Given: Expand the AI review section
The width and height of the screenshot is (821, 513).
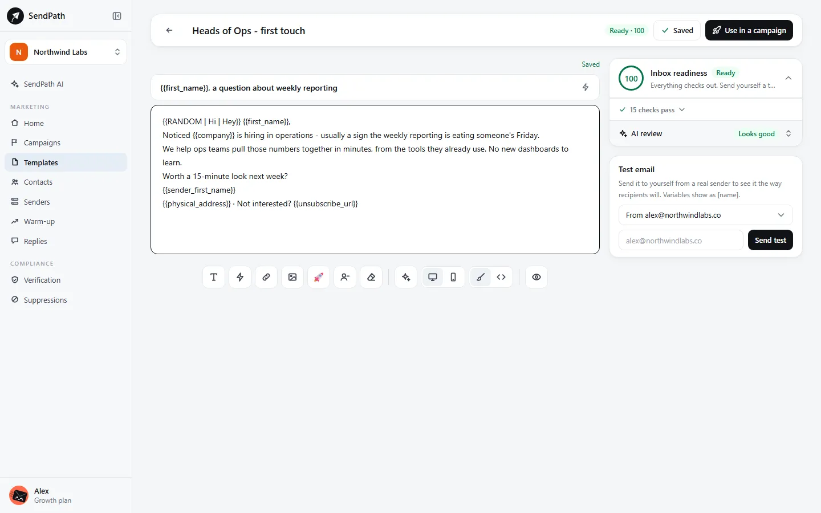Looking at the screenshot, I should 706,134.
